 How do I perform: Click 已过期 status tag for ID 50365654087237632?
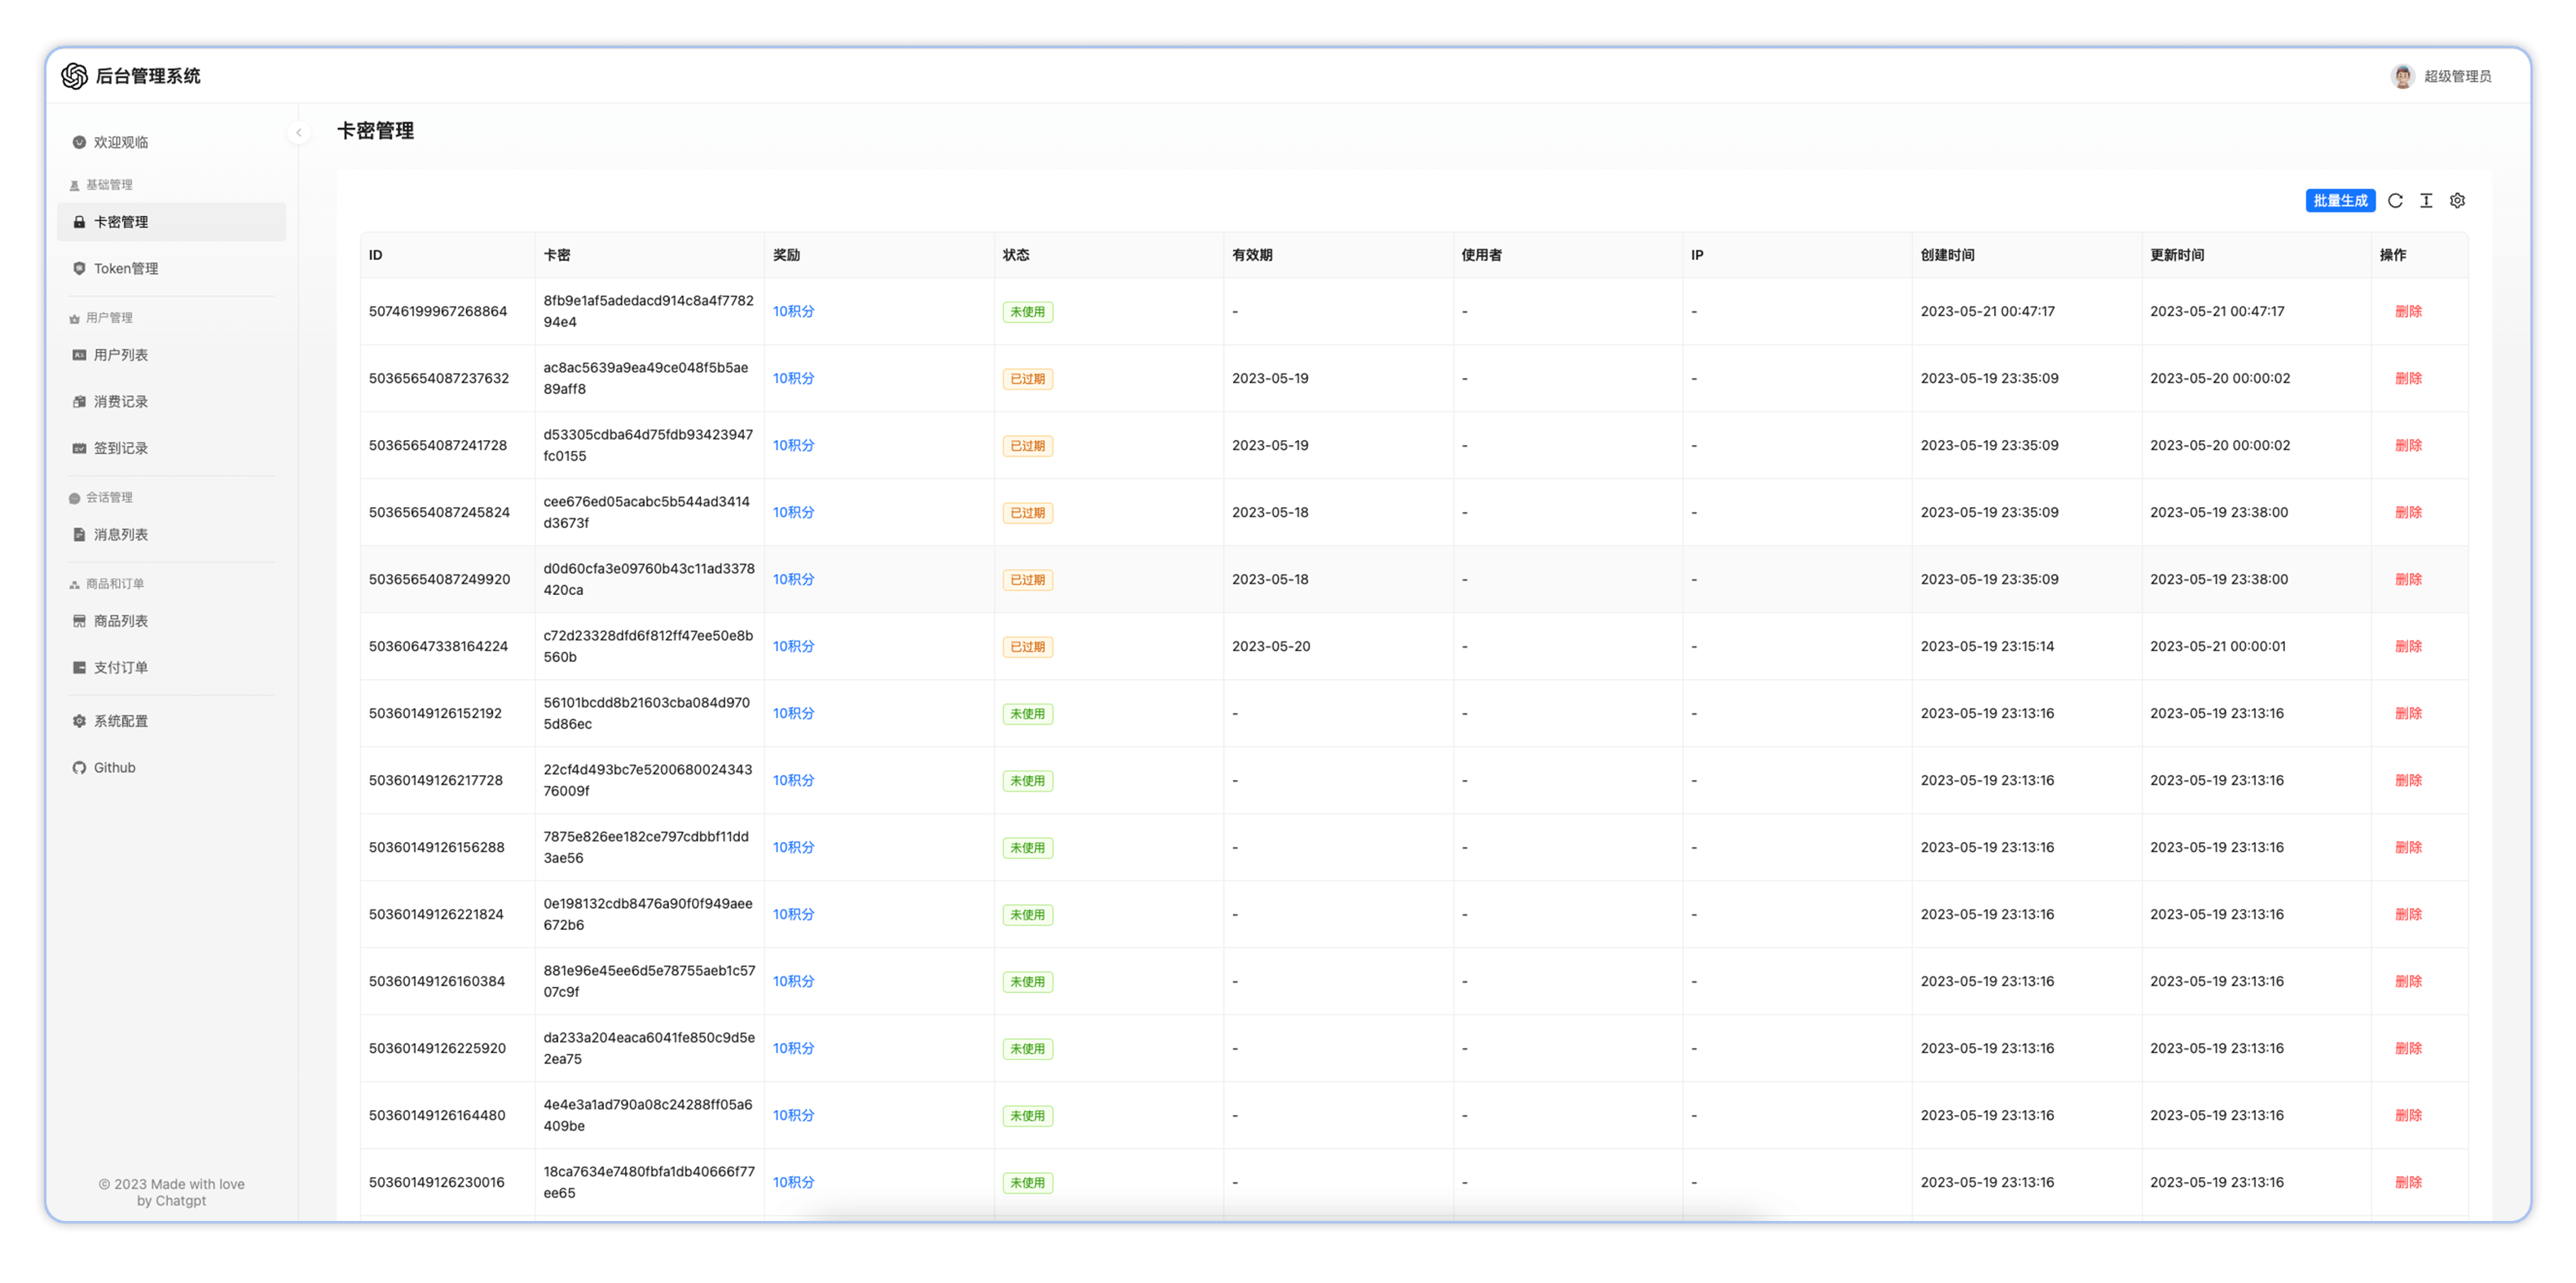(x=1027, y=379)
